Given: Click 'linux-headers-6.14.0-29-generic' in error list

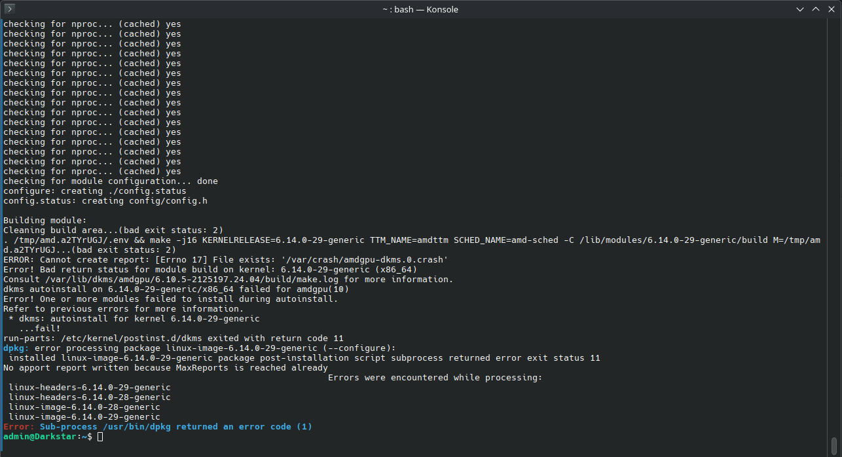Looking at the screenshot, I should click(90, 388).
